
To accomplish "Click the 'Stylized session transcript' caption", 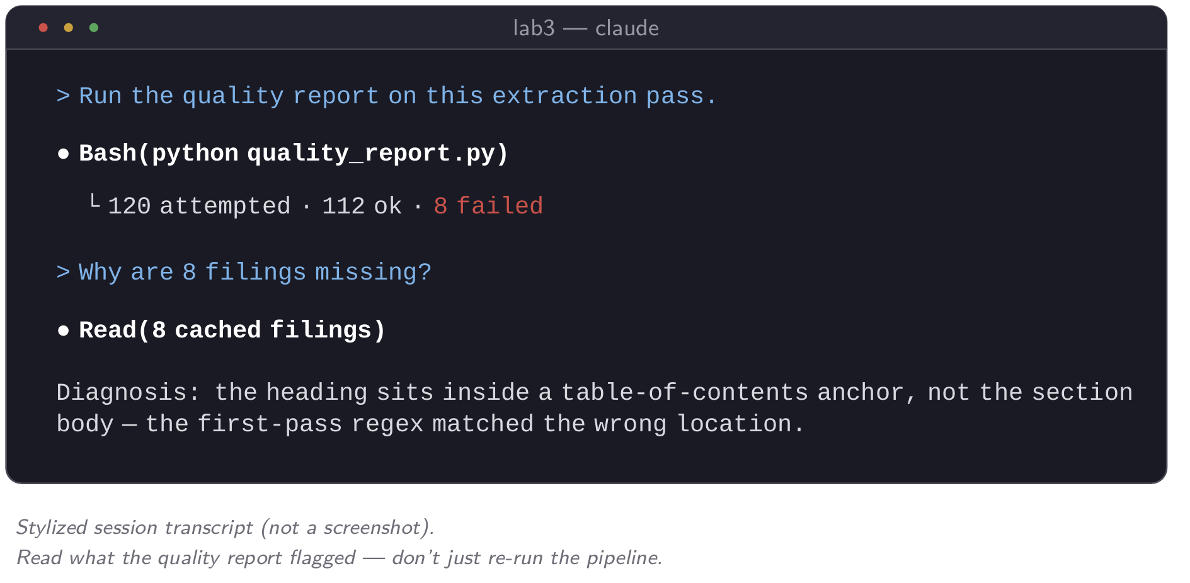I will click(x=134, y=527).
